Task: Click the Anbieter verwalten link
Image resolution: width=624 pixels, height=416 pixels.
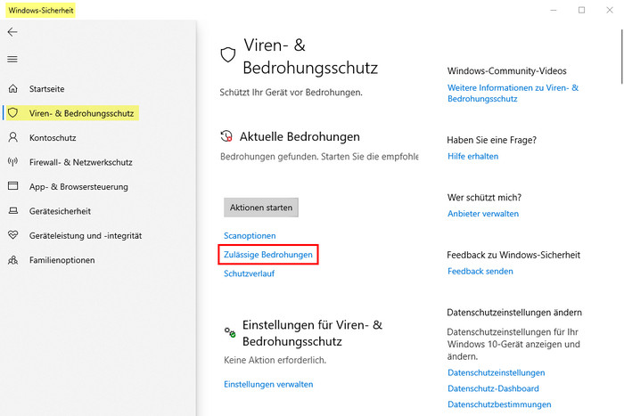Action: coord(483,214)
